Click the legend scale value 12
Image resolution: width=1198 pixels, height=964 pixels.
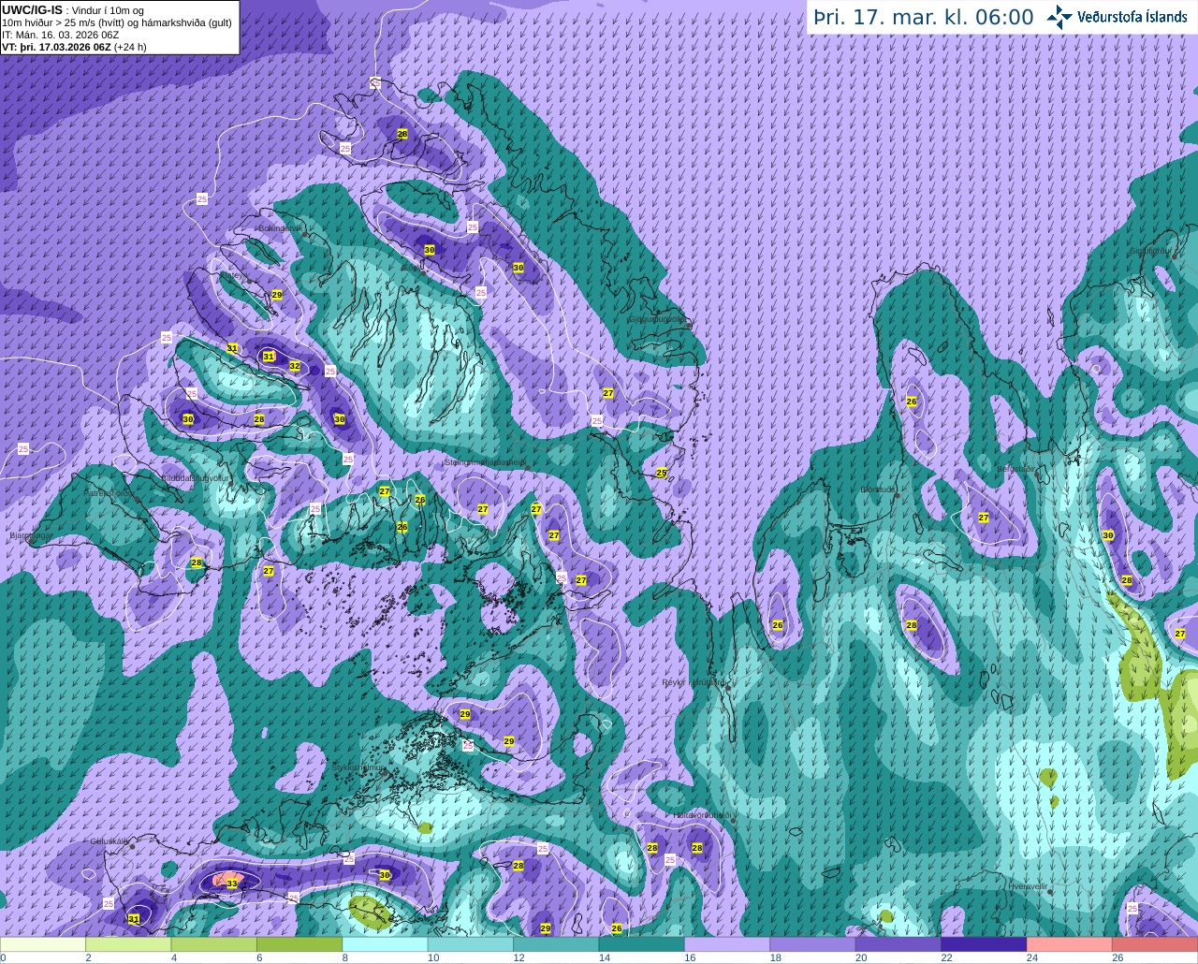[x=519, y=958]
